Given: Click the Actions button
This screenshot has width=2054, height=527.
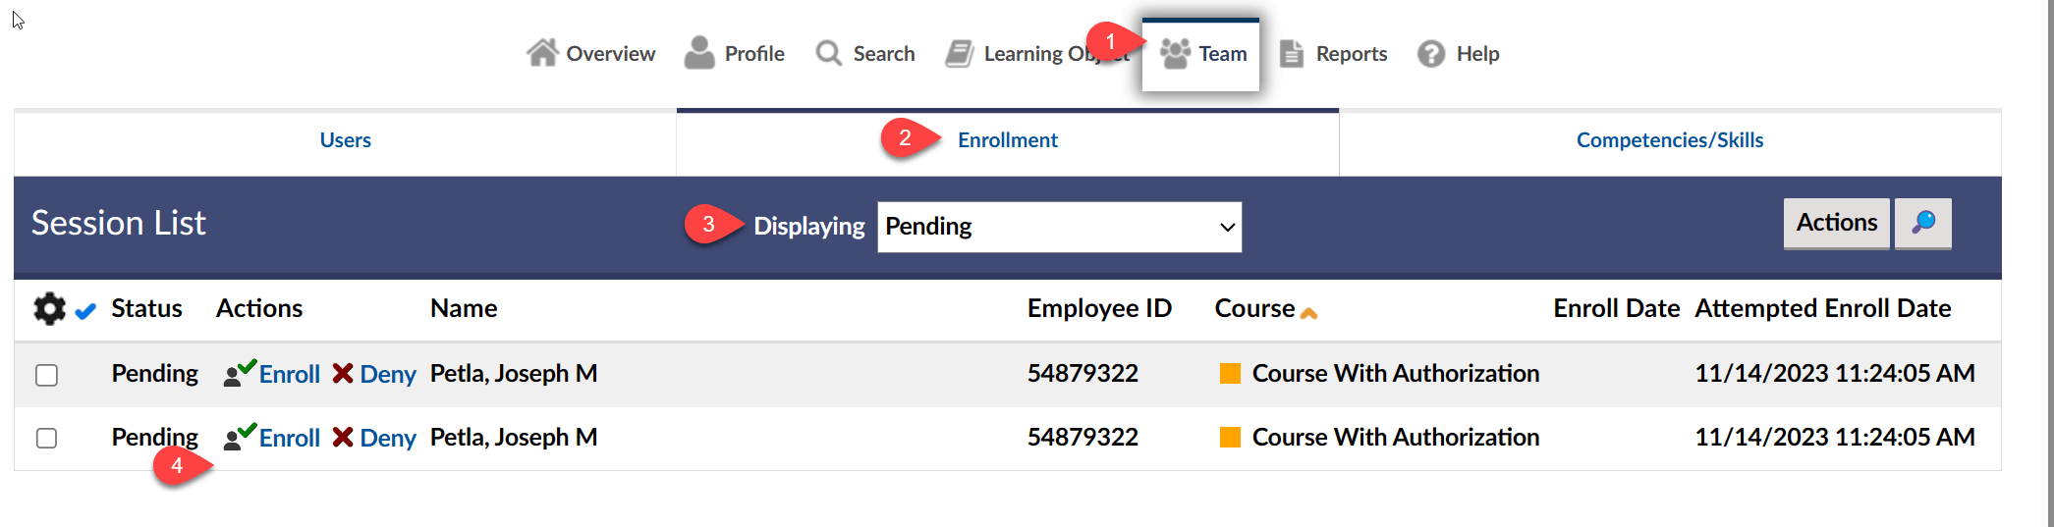Looking at the screenshot, I should click(x=1836, y=224).
